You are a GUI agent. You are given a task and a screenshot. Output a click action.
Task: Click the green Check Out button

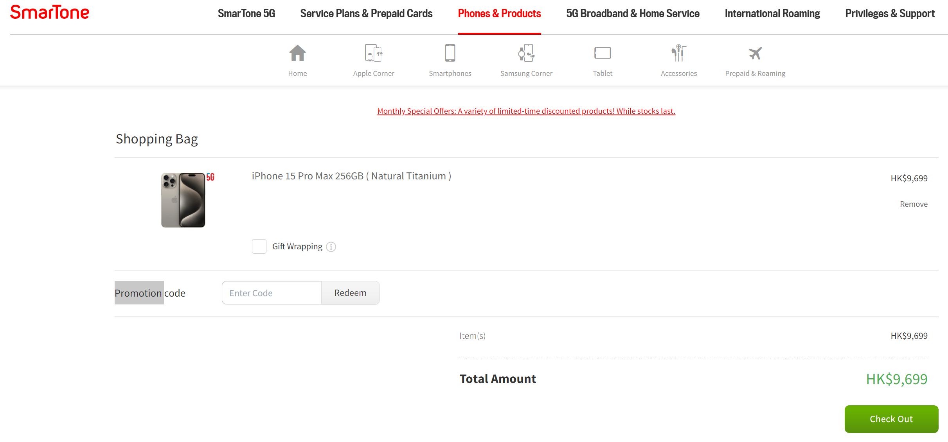pos(891,419)
